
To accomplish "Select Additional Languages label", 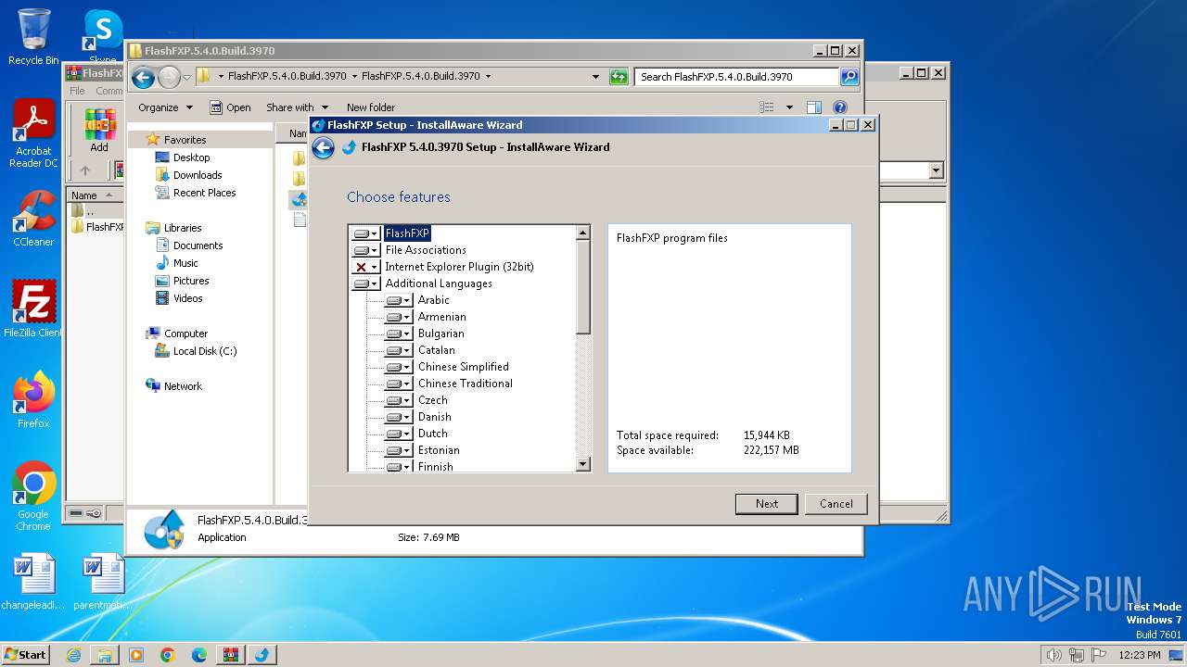I will click(x=439, y=283).
